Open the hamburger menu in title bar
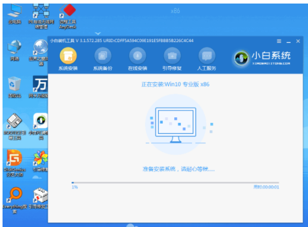 tap(279, 41)
